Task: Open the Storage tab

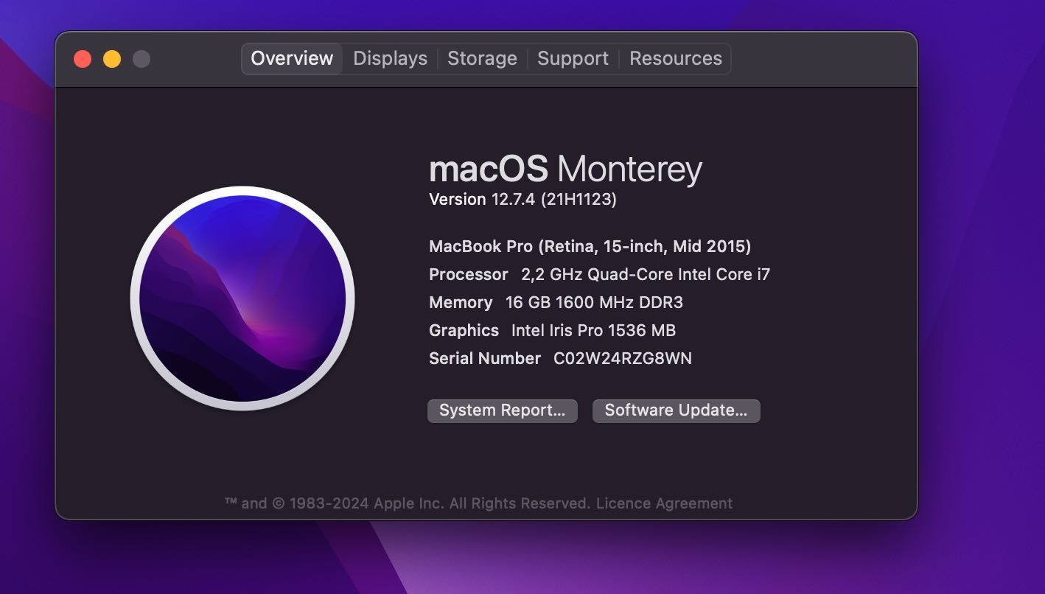Action: tap(482, 58)
